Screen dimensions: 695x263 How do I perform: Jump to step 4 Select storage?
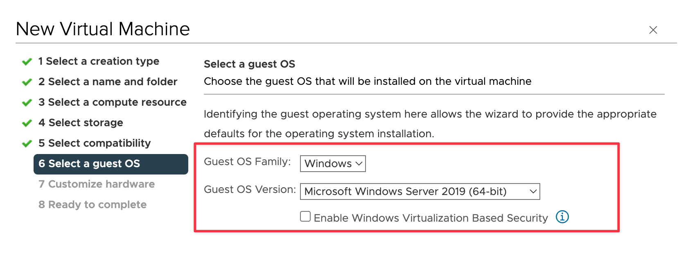[x=81, y=122]
